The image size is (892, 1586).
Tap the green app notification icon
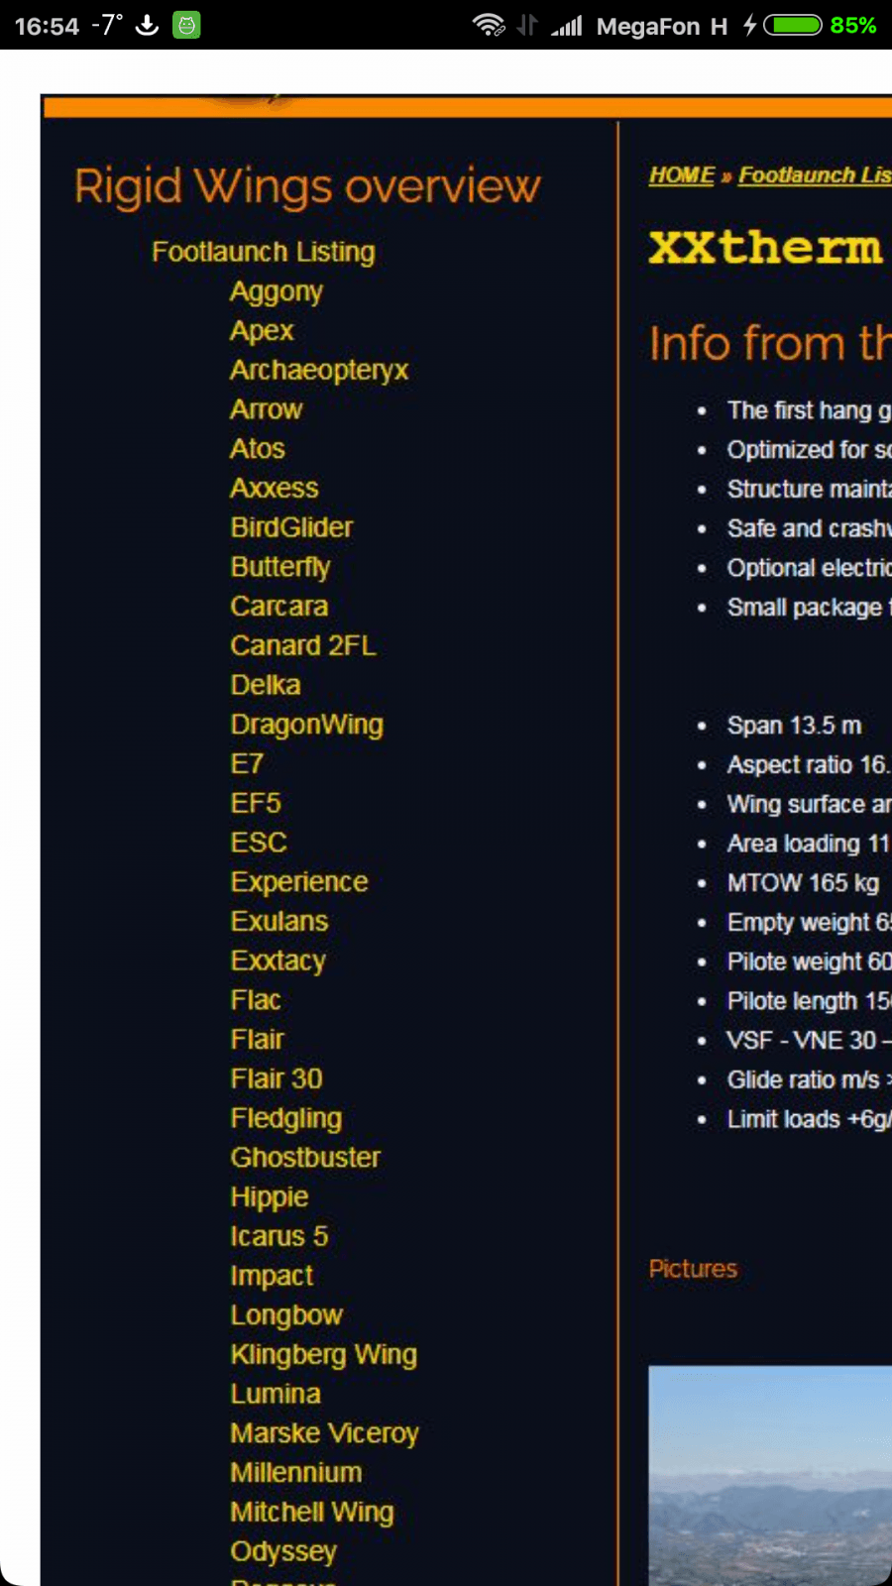tap(186, 25)
